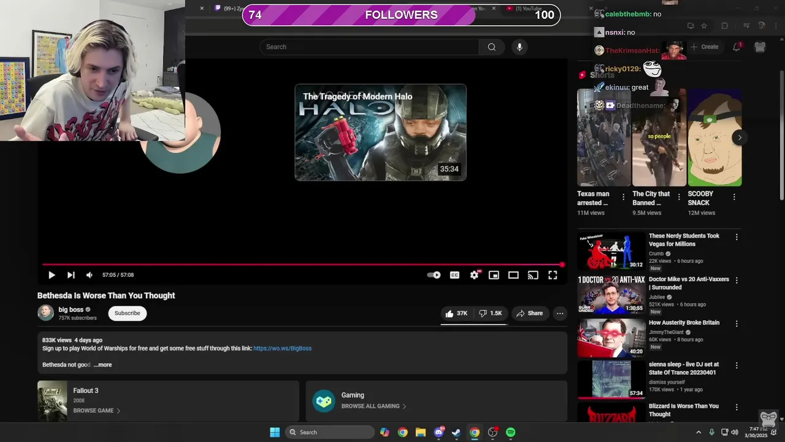Mute the video volume
Viewport: 785px width, 442px height.
pos(90,275)
